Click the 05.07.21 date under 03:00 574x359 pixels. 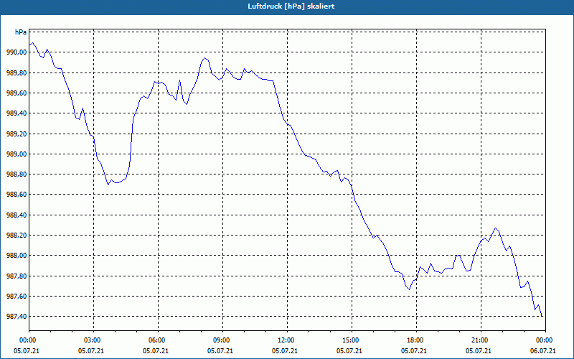91,351
